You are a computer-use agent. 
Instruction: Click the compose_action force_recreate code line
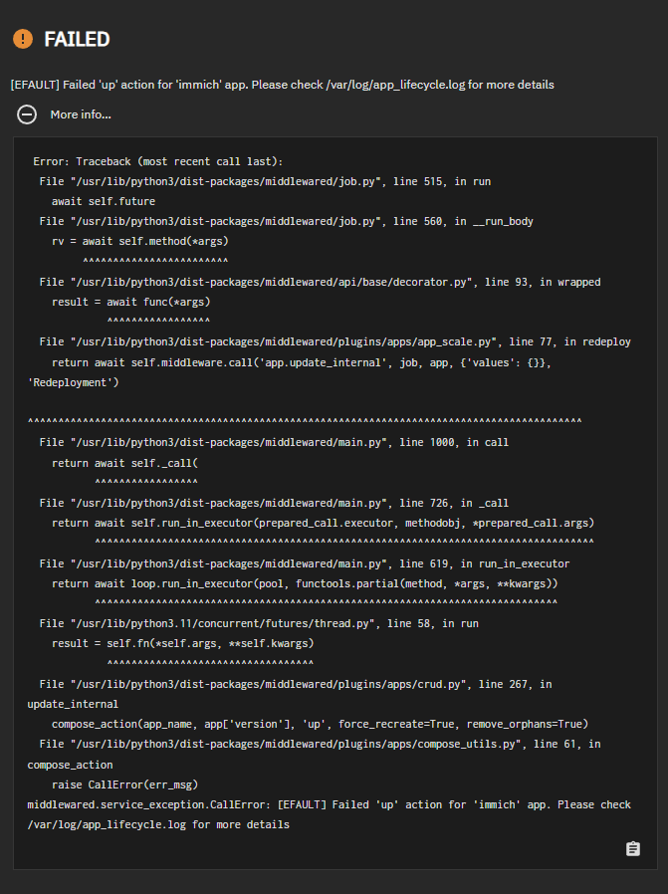[x=320, y=724]
